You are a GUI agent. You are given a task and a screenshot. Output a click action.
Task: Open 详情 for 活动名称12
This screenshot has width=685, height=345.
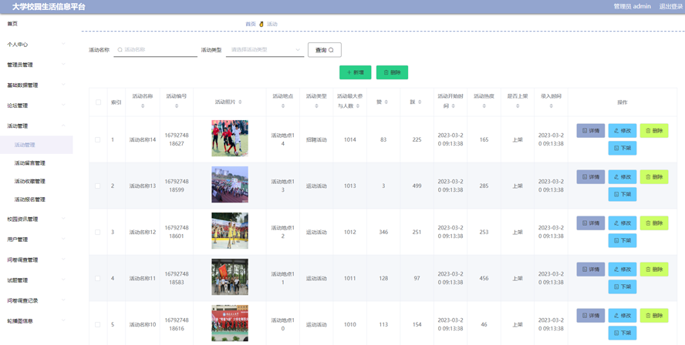pos(591,223)
